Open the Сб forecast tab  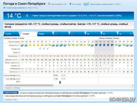tap(61, 34)
